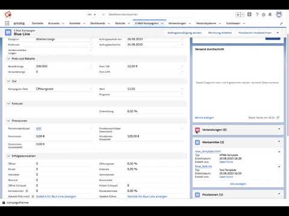
Task: Click the Bestellmenge value 200.000
Action: pos(42,66)
